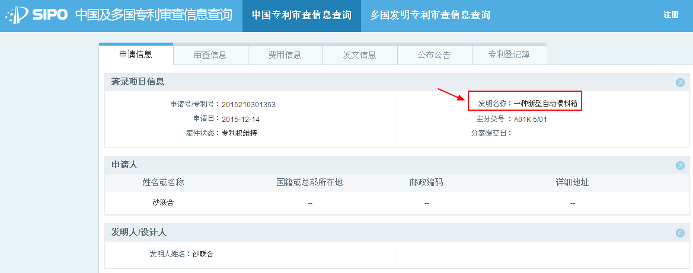Screen dimensions: 693x273
Task: Click the 邮政编码 column header
Action: (x=426, y=182)
